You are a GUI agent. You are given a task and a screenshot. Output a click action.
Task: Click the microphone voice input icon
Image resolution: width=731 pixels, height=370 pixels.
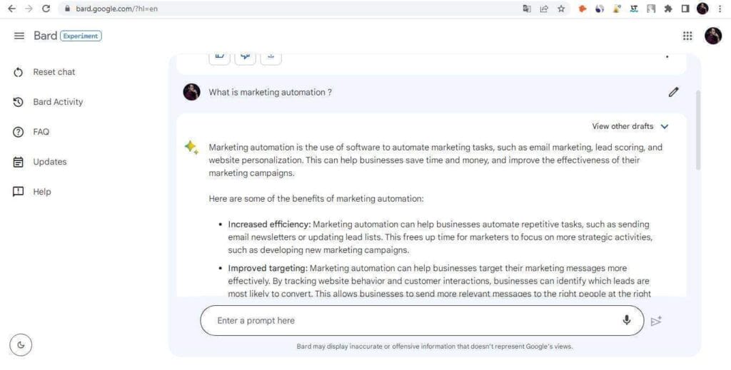click(x=627, y=320)
